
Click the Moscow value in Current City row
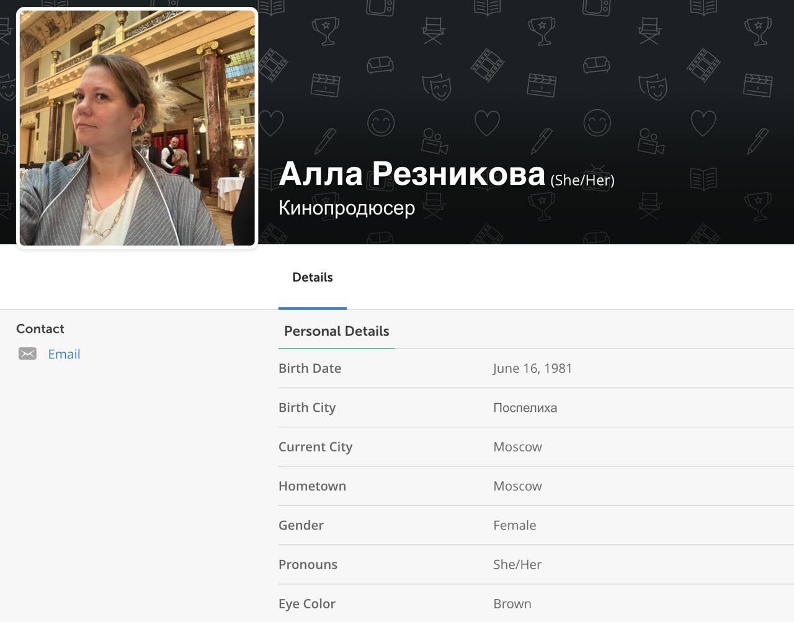517,447
